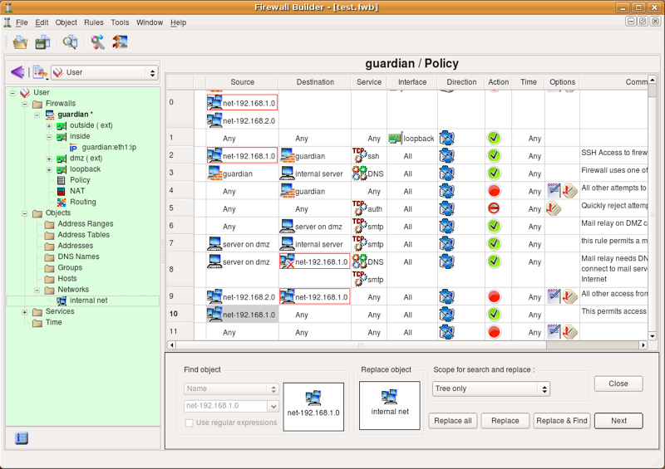Image resolution: width=665 pixels, height=469 pixels.
Task: Select net-192.168.2.0 source cell in rule 9
Action: (x=242, y=297)
